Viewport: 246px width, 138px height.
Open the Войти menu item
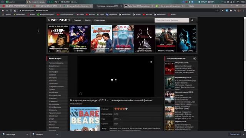[88, 20]
